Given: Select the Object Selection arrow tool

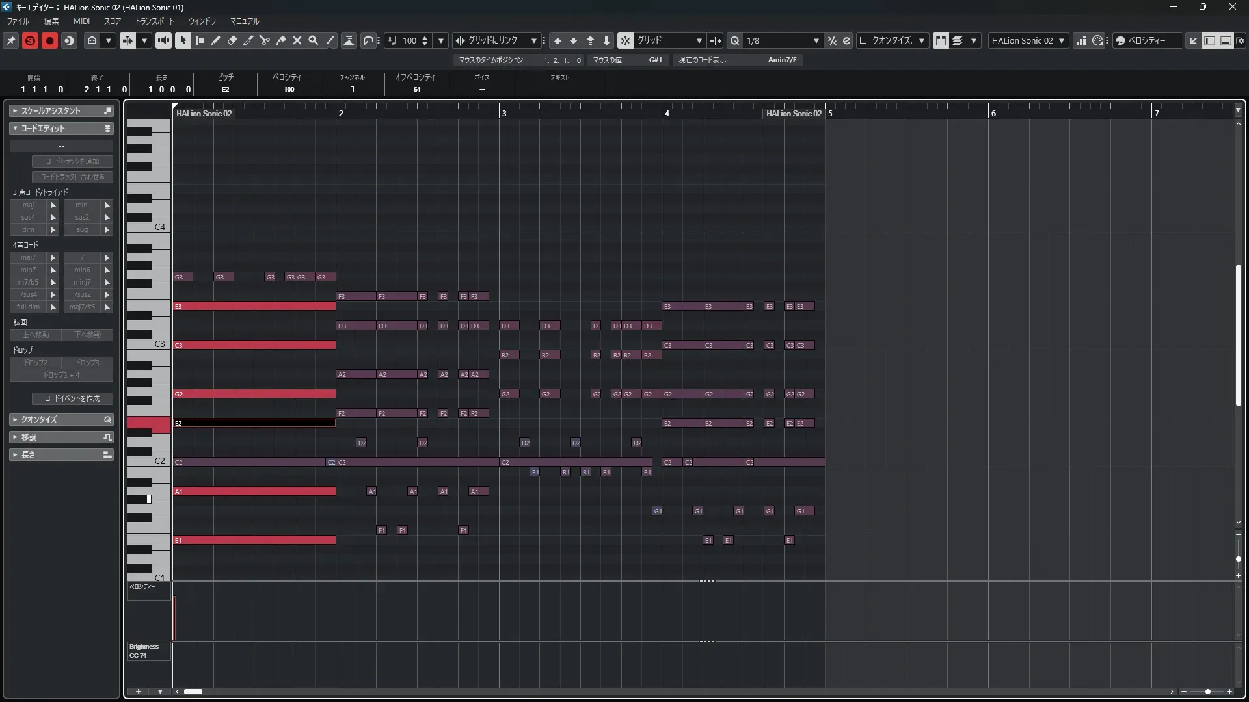Looking at the screenshot, I should (x=183, y=40).
